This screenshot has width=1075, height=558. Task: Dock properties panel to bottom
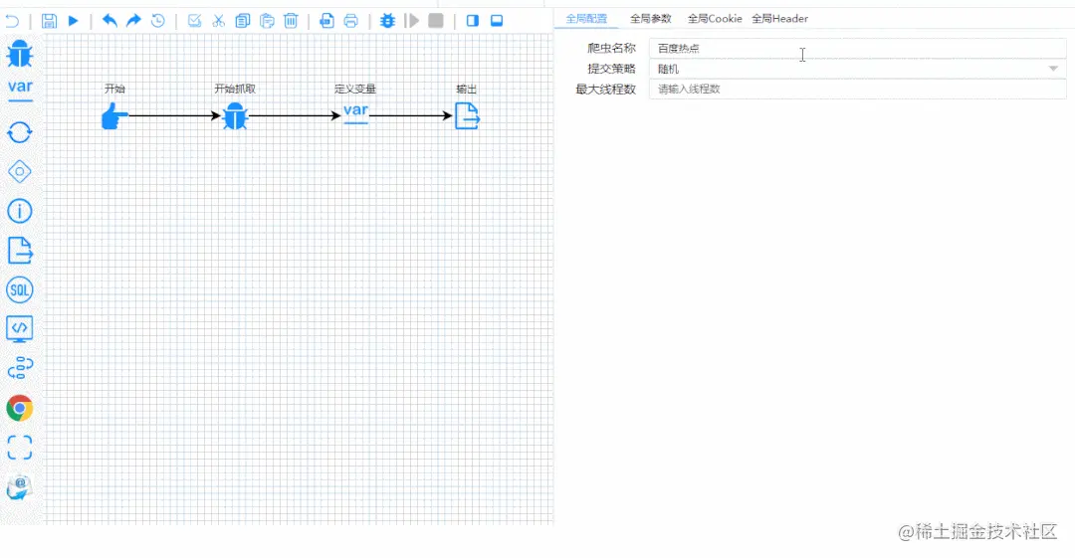coord(497,21)
